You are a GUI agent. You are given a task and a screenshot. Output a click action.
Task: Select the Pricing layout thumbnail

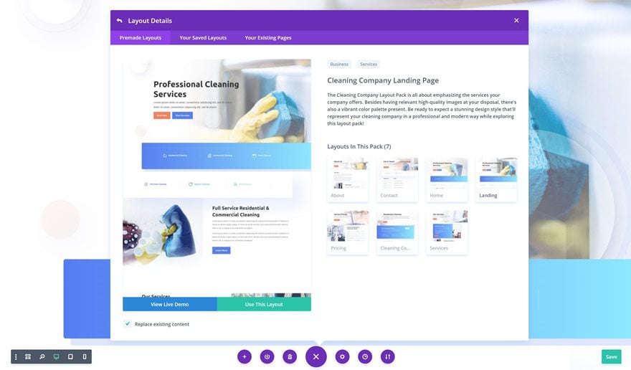(x=348, y=232)
